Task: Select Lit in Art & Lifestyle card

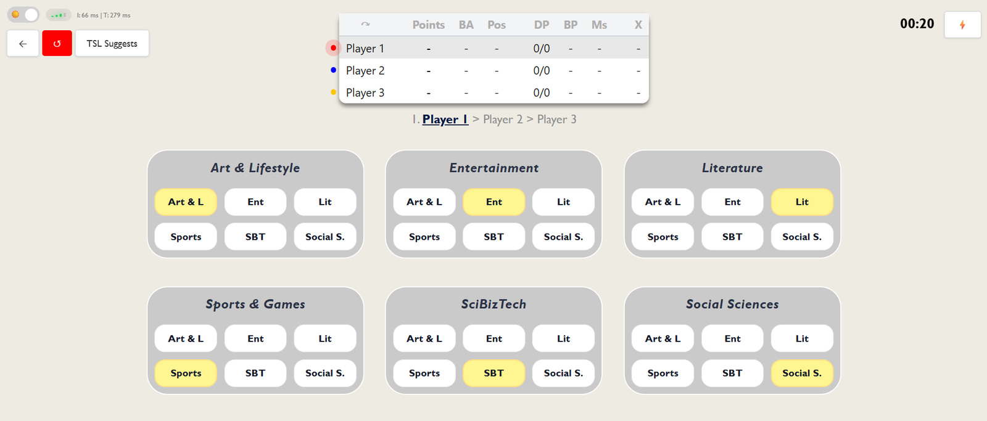Action: 325,202
